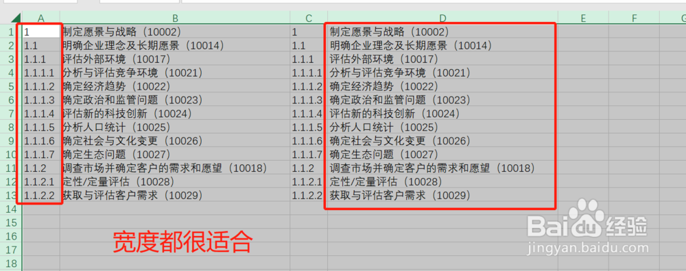
Task: Click cell A1 containing 1
Action: pos(41,32)
